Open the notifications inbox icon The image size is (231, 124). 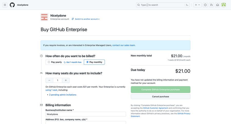217,5
